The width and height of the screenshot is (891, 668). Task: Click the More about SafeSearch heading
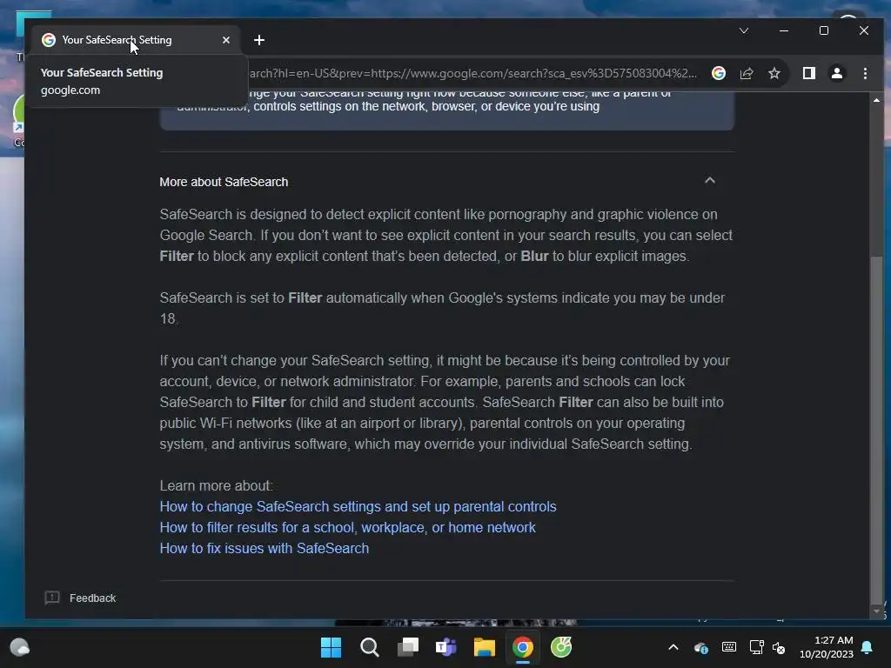coord(224,182)
